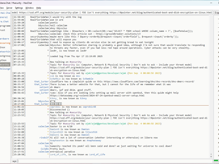Switch to the thelounge channel
219x164 pixels.
point(5,68)
